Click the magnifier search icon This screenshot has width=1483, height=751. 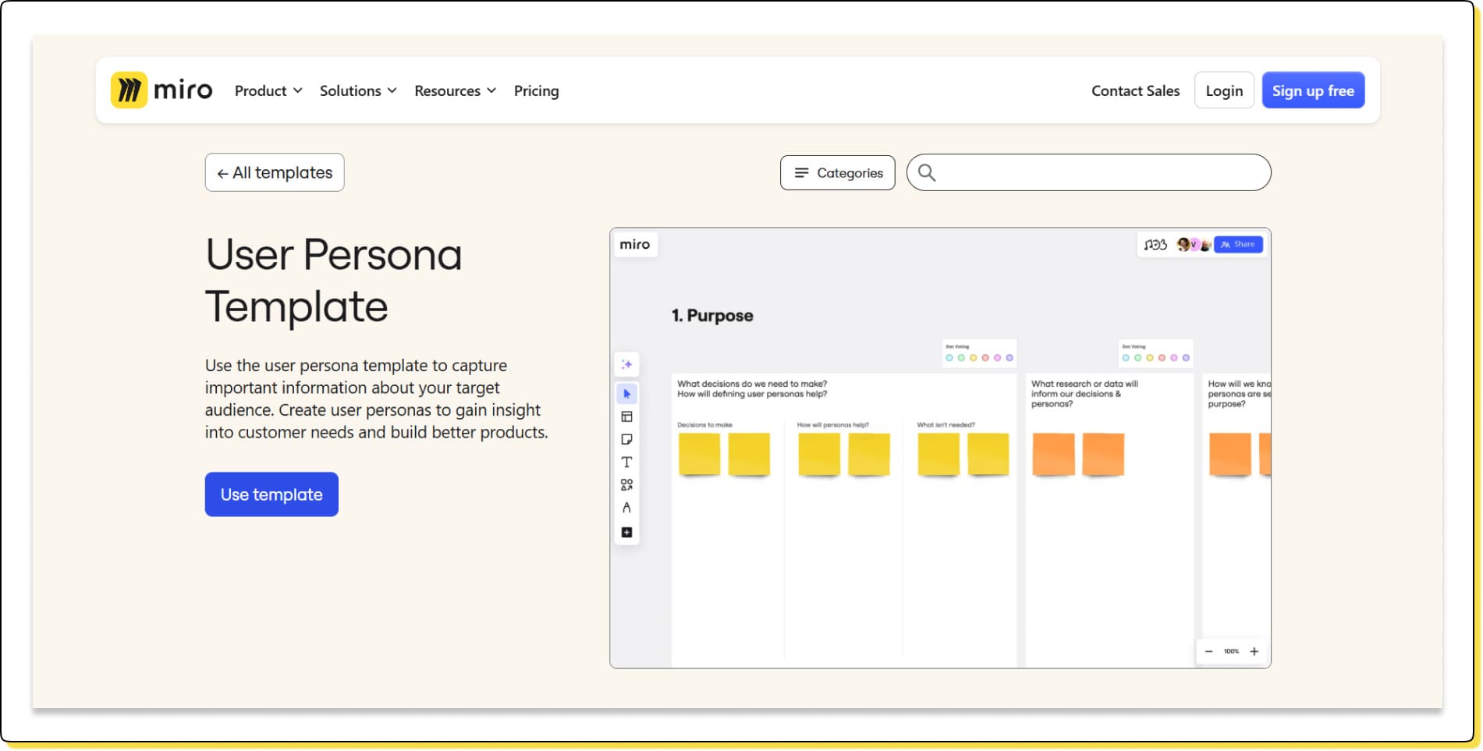point(926,172)
